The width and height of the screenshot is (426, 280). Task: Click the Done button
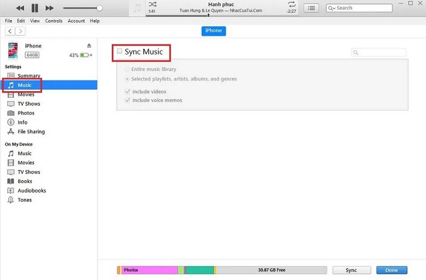click(x=391, y=270)
